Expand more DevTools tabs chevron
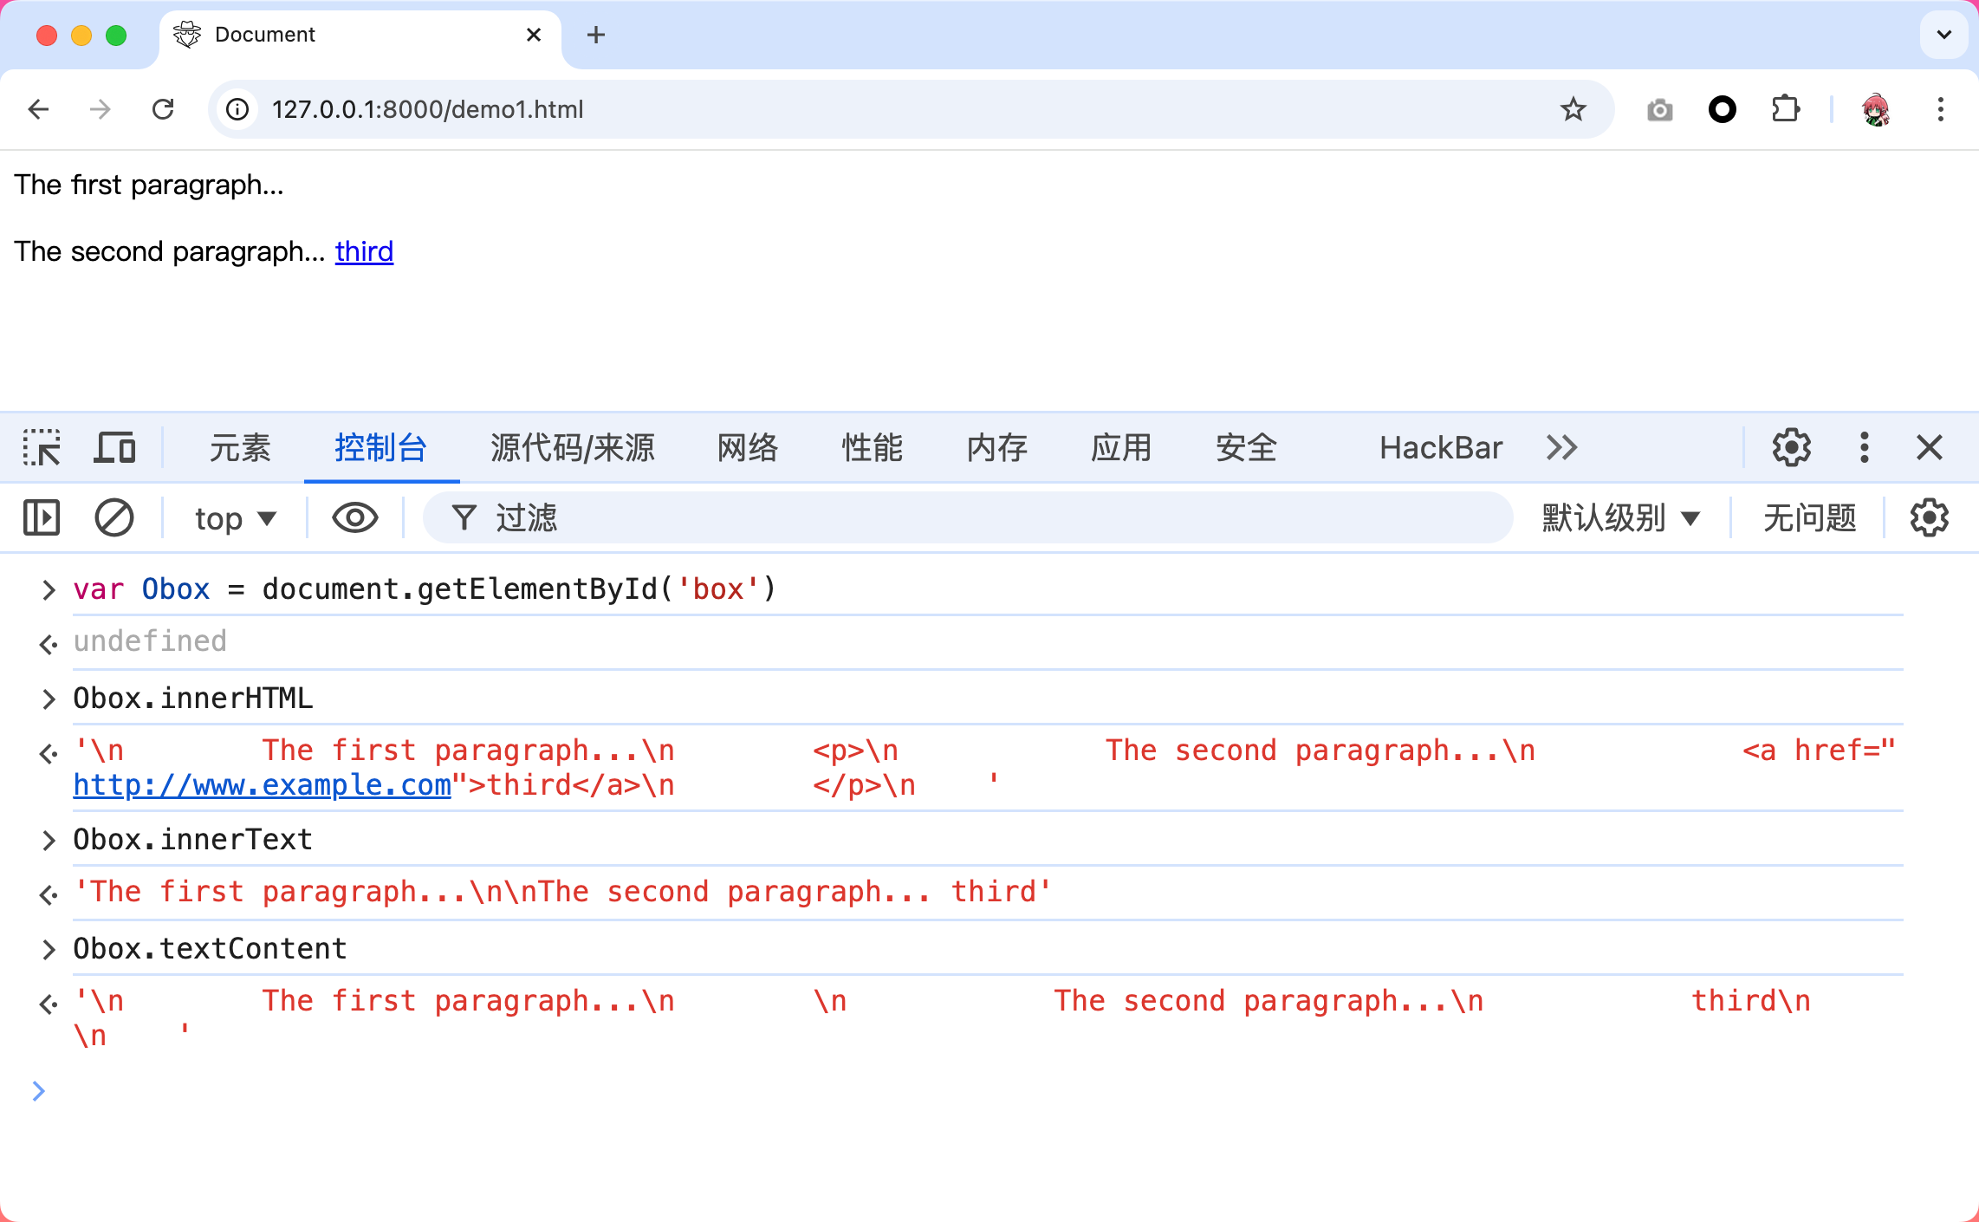The image size is (1979, 1222). click(1561, 448)
